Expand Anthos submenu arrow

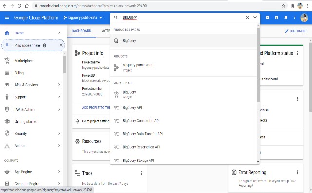coord(59,145)
